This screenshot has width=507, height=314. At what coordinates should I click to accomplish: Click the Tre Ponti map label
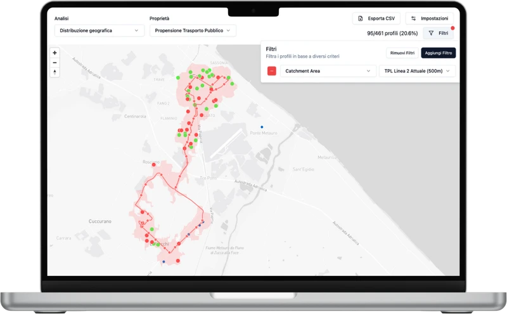[209, 178]
